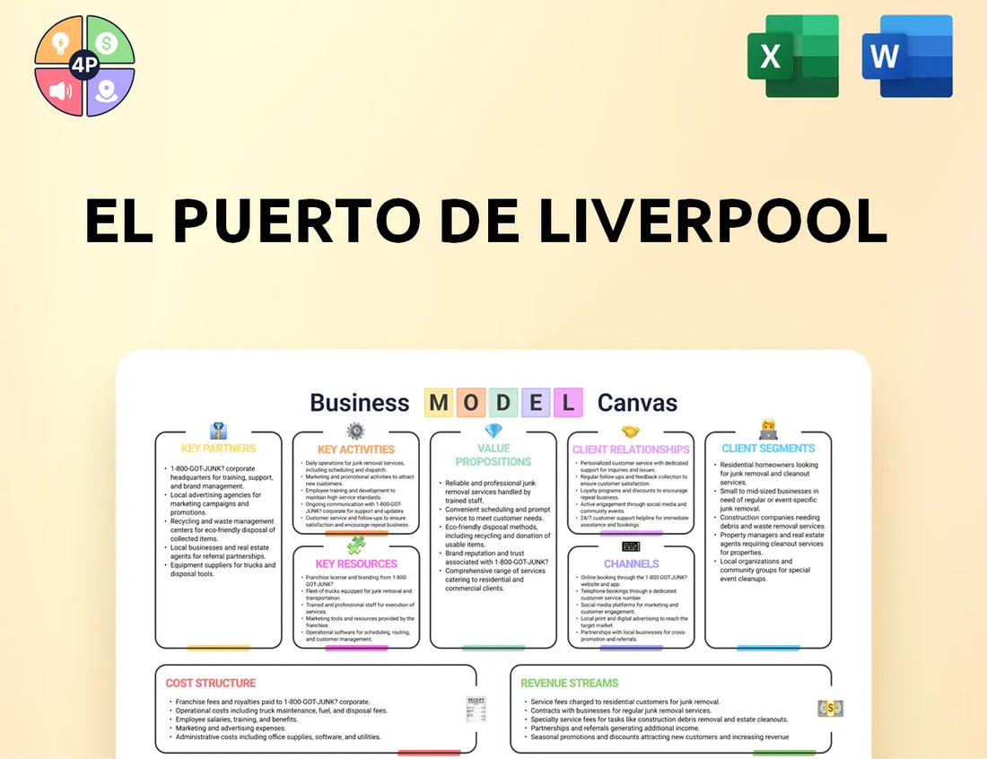Click the person icon above Client Segments
Image resolution: width=987 pixels, height=759 pixels.
(x=768, y=430)
